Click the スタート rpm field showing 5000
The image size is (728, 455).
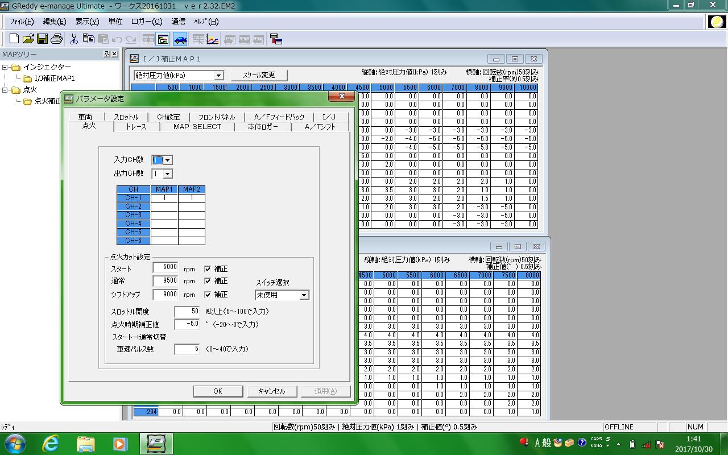[166, 267]
